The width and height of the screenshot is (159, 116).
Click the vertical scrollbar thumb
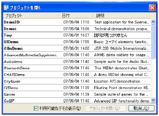coord(153,41)
